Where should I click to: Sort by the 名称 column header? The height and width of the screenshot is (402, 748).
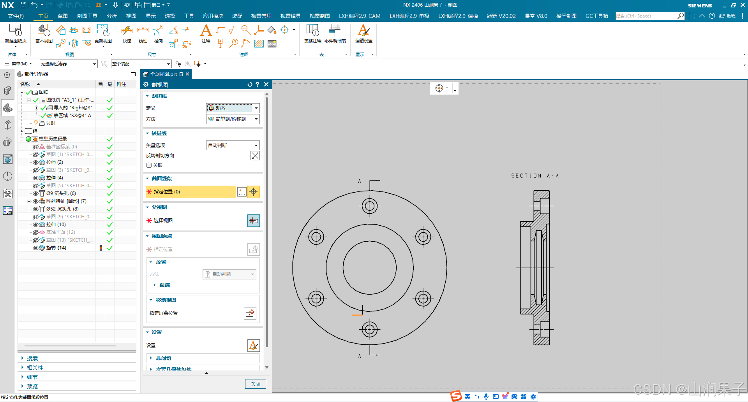25,84
